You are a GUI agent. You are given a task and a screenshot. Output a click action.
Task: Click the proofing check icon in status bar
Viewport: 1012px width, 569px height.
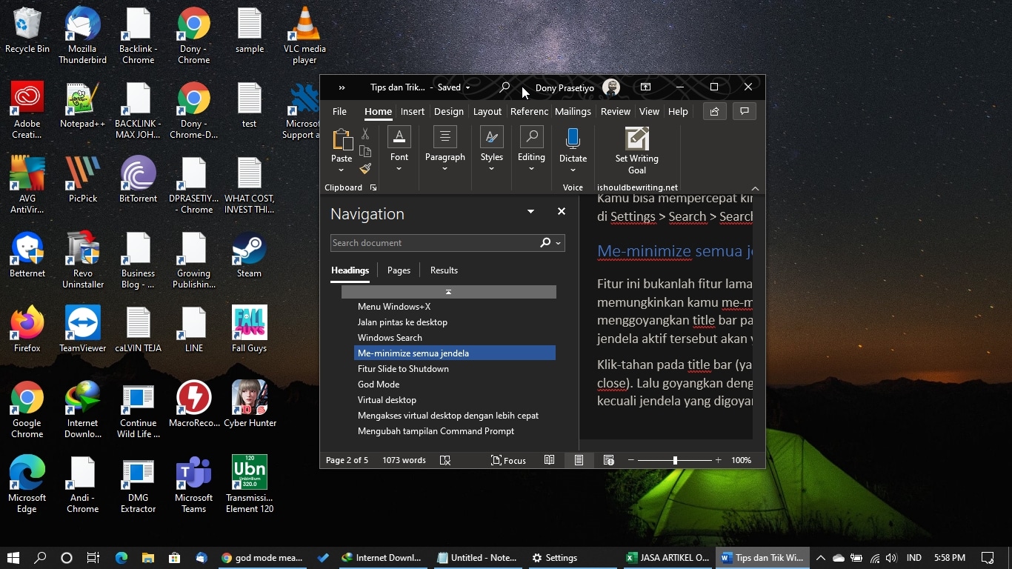[x=445, y=460]
